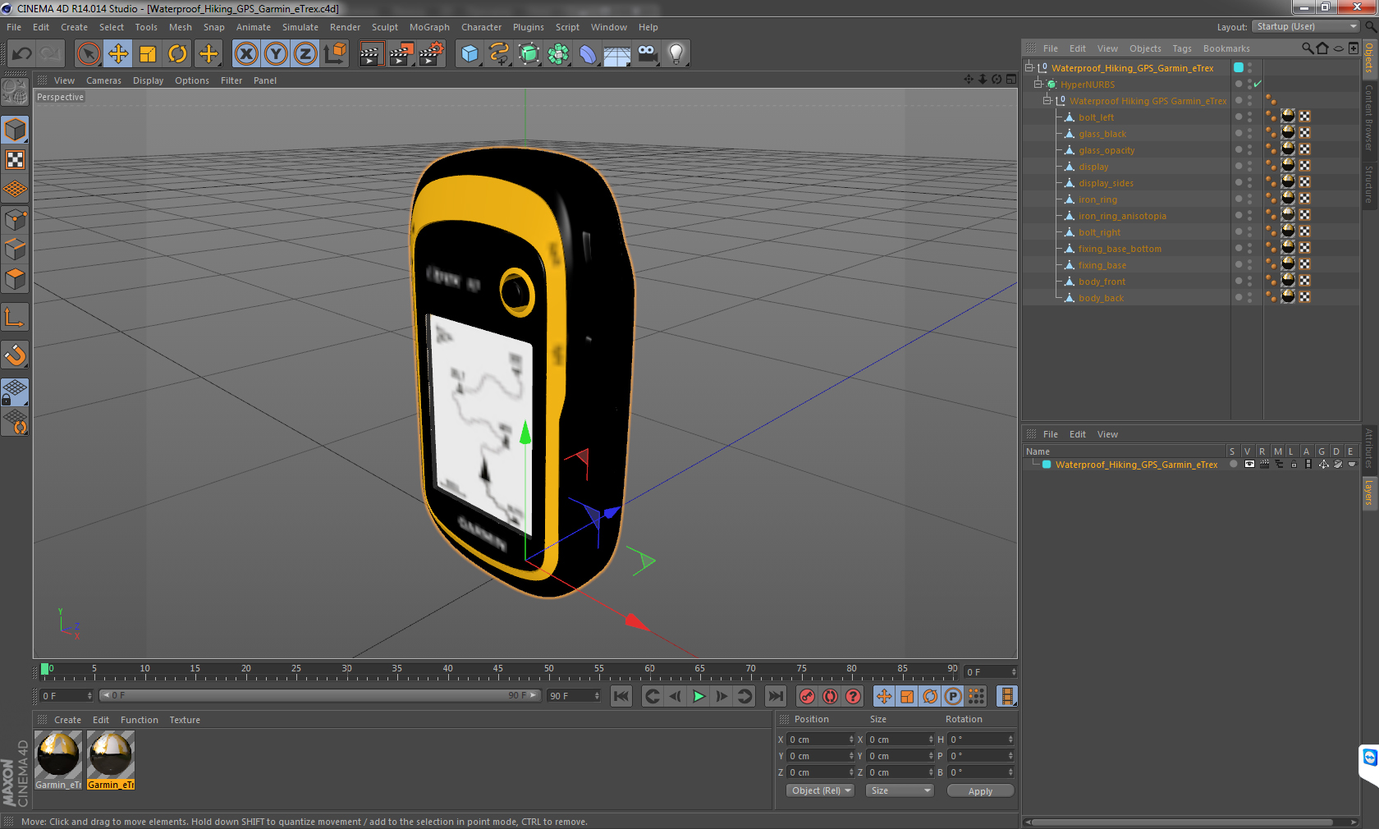This screenshot has height=829, width=1379.
Task: Toggle Z axis lock
Action: (x=305, y=54)
